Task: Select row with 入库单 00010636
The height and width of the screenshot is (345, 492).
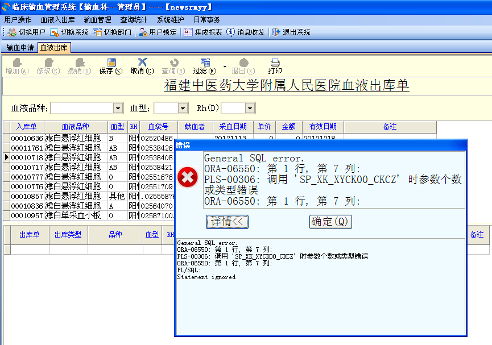Action: (27, 138)
